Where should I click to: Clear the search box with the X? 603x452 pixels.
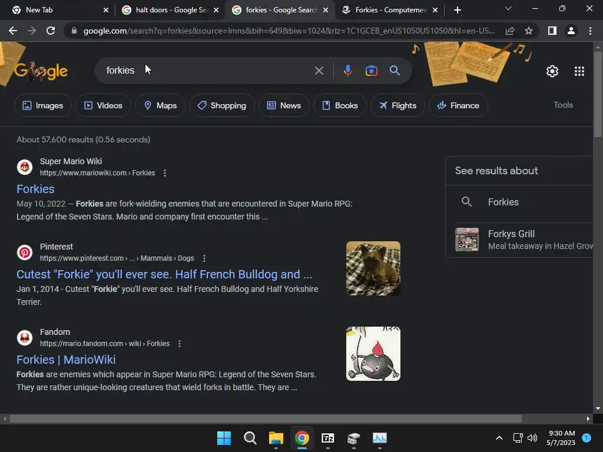tap(319, 71)
